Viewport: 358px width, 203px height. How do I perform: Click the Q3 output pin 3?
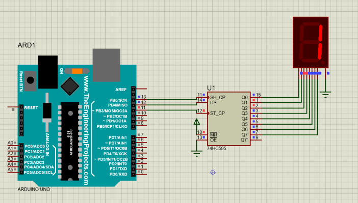pyautogui.click(x=255, y=113)
